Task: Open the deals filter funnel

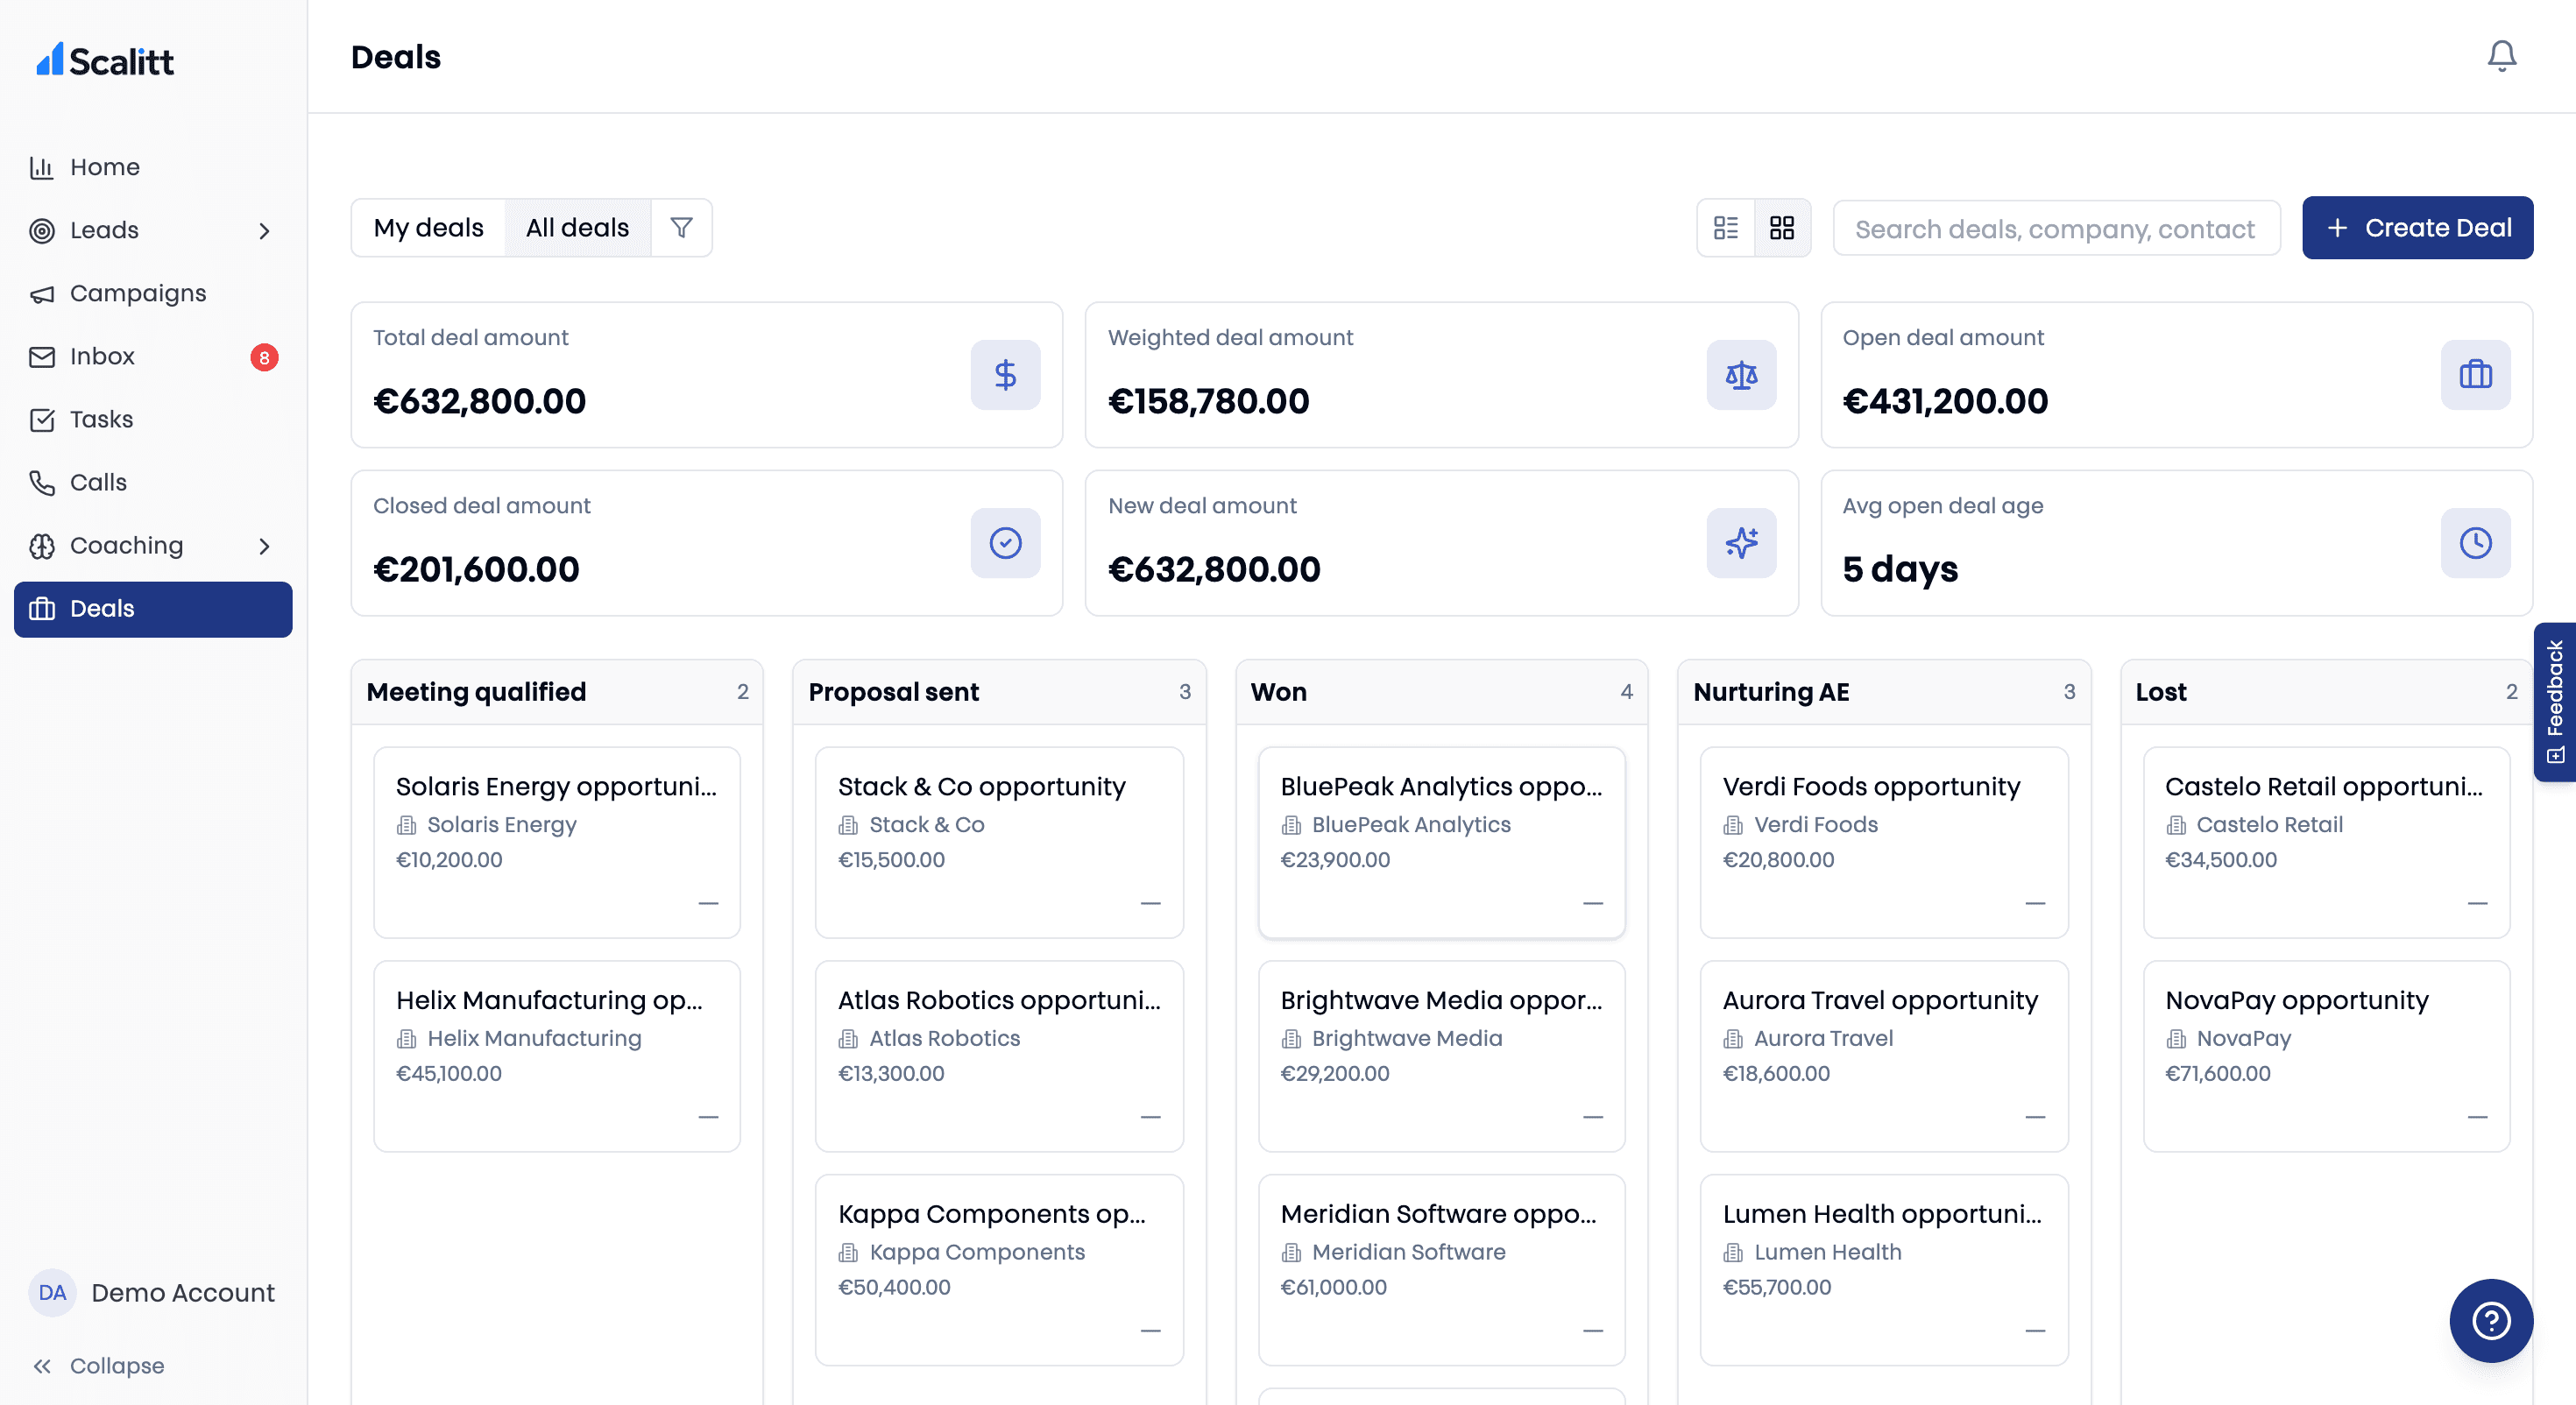Action: point(681,228)
